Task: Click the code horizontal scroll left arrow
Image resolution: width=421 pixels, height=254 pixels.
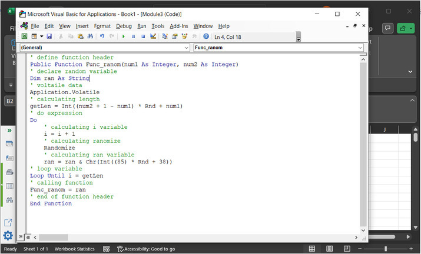Action: 35,238
